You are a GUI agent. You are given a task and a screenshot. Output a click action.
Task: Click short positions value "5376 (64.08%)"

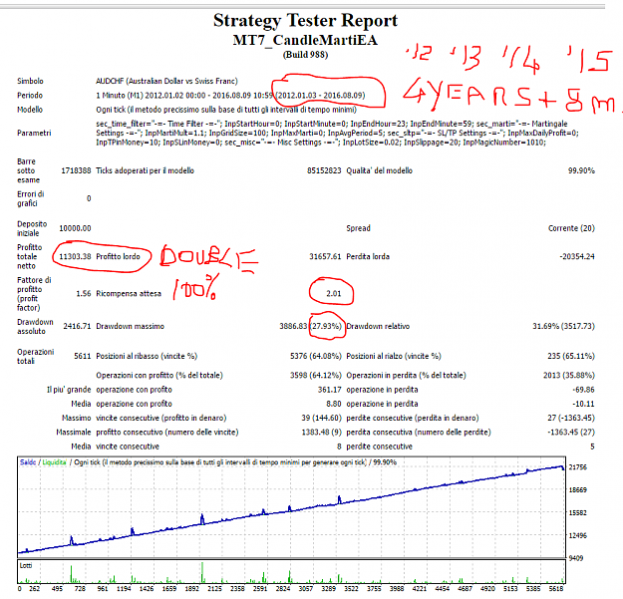pos(315,356)
